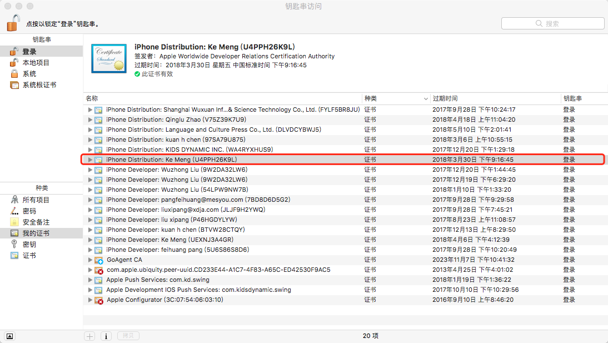Sort by the 钥匙串 column header

point(584,98)
